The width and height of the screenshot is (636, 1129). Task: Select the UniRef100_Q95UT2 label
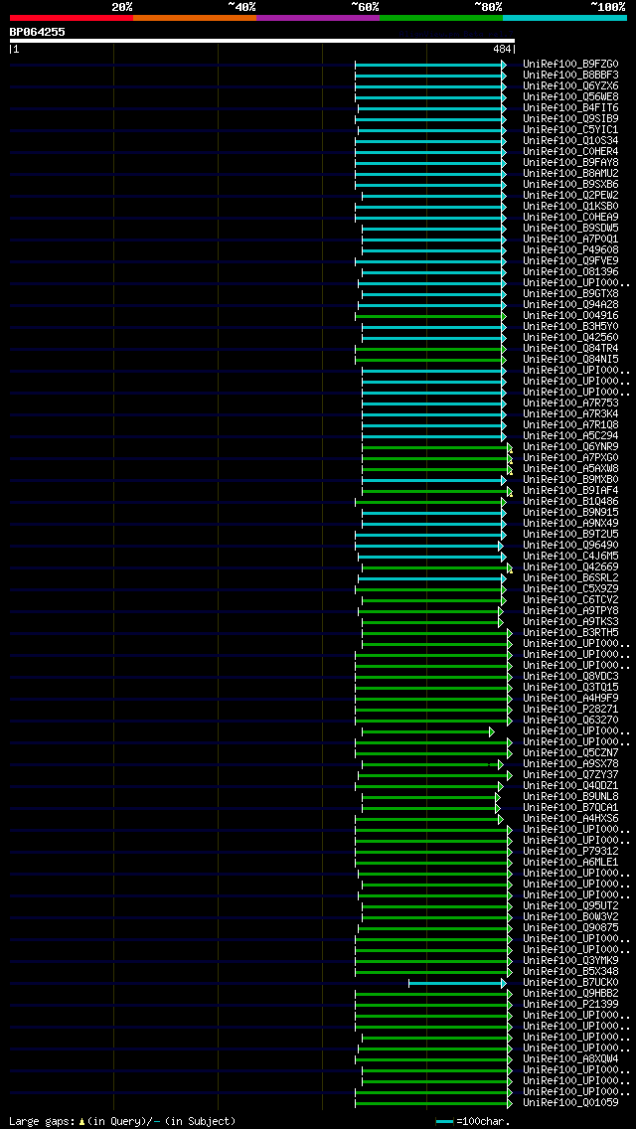tap(570, 905)
